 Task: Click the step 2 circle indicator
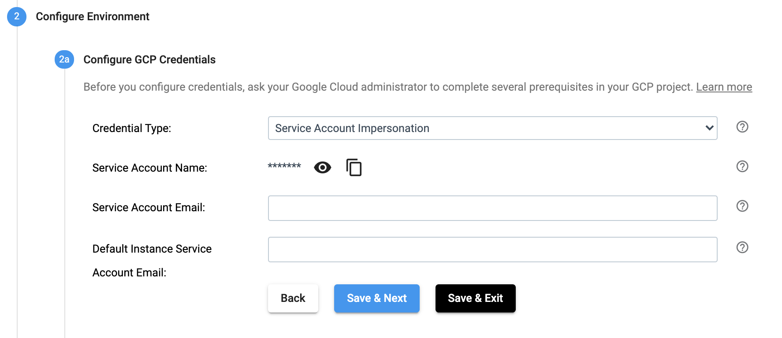[x=16, y=16]
